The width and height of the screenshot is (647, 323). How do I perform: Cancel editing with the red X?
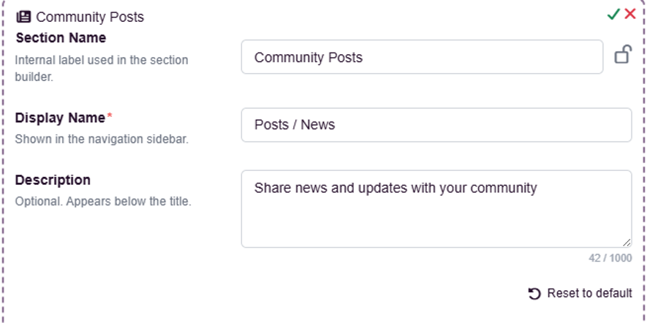(x=630, y=14)
